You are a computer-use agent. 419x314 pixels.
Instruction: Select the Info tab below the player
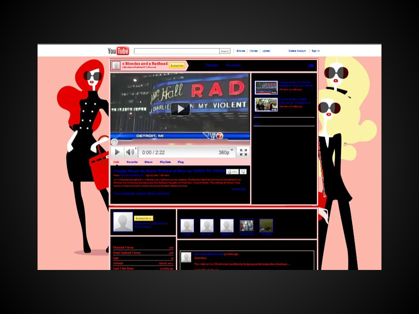pyautogui.click(x=116, y=162)
